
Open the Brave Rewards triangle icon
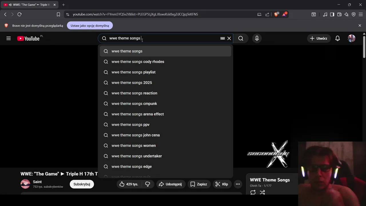(x=285, y=14)
